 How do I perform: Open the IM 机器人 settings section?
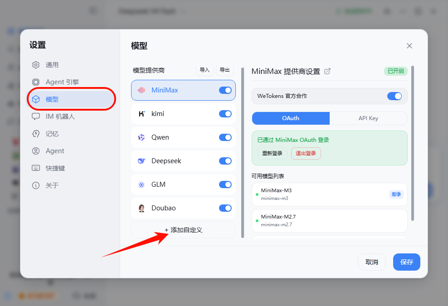[x=71, y=117]
